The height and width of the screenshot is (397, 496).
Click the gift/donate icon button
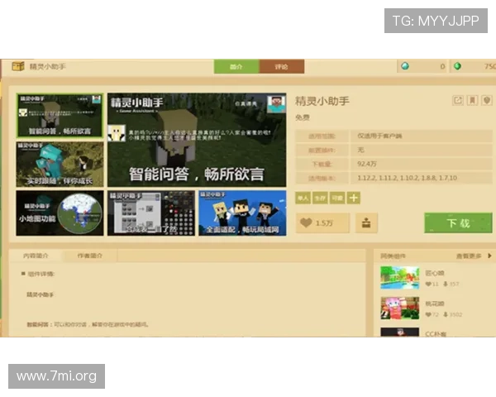point(366,222)
